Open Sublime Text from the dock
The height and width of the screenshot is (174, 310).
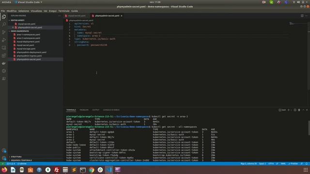click(74, 170)
